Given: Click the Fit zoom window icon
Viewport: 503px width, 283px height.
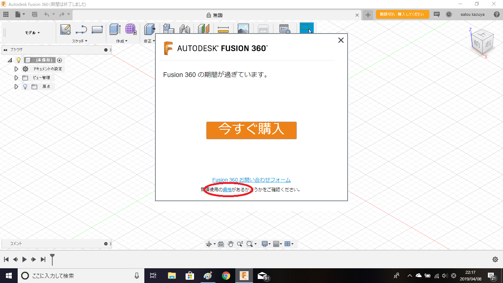Looking at the screenshot, I should pos(250,244).
